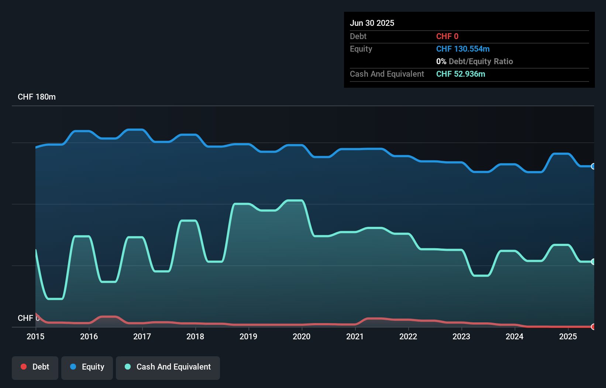Select the 2015 x-axis label
606x388 pixels.
[x=35, y=336]
